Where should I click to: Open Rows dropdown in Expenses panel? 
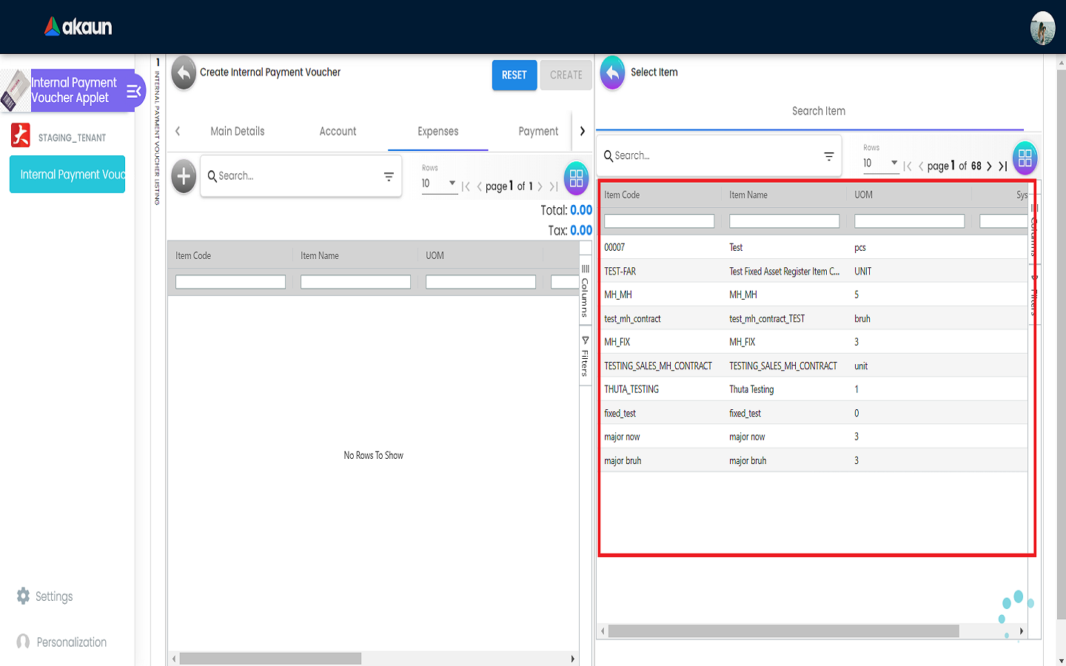point(439,184)
